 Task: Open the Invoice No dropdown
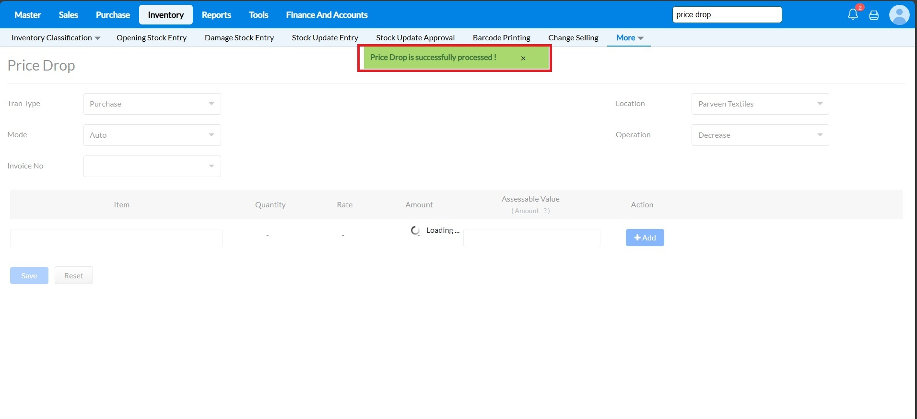[152, 166]
